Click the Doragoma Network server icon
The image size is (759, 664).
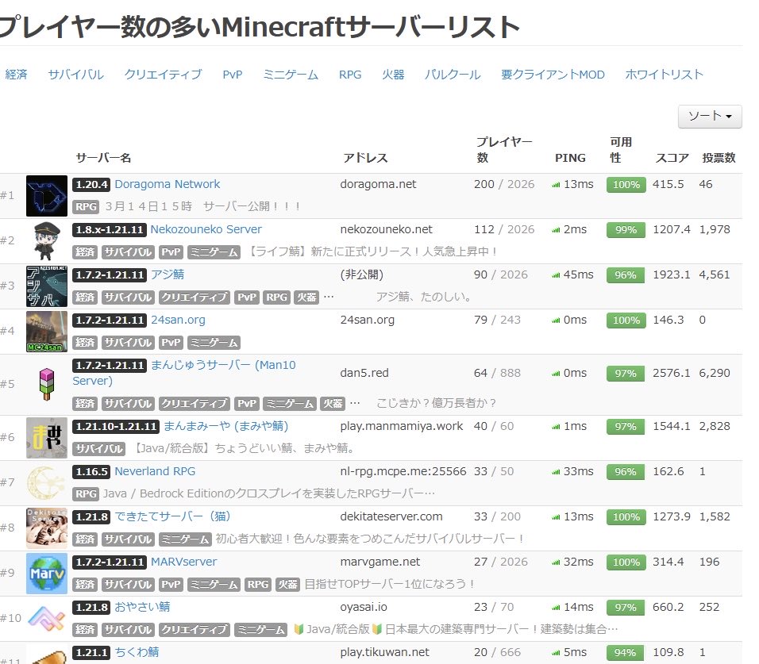47,196
